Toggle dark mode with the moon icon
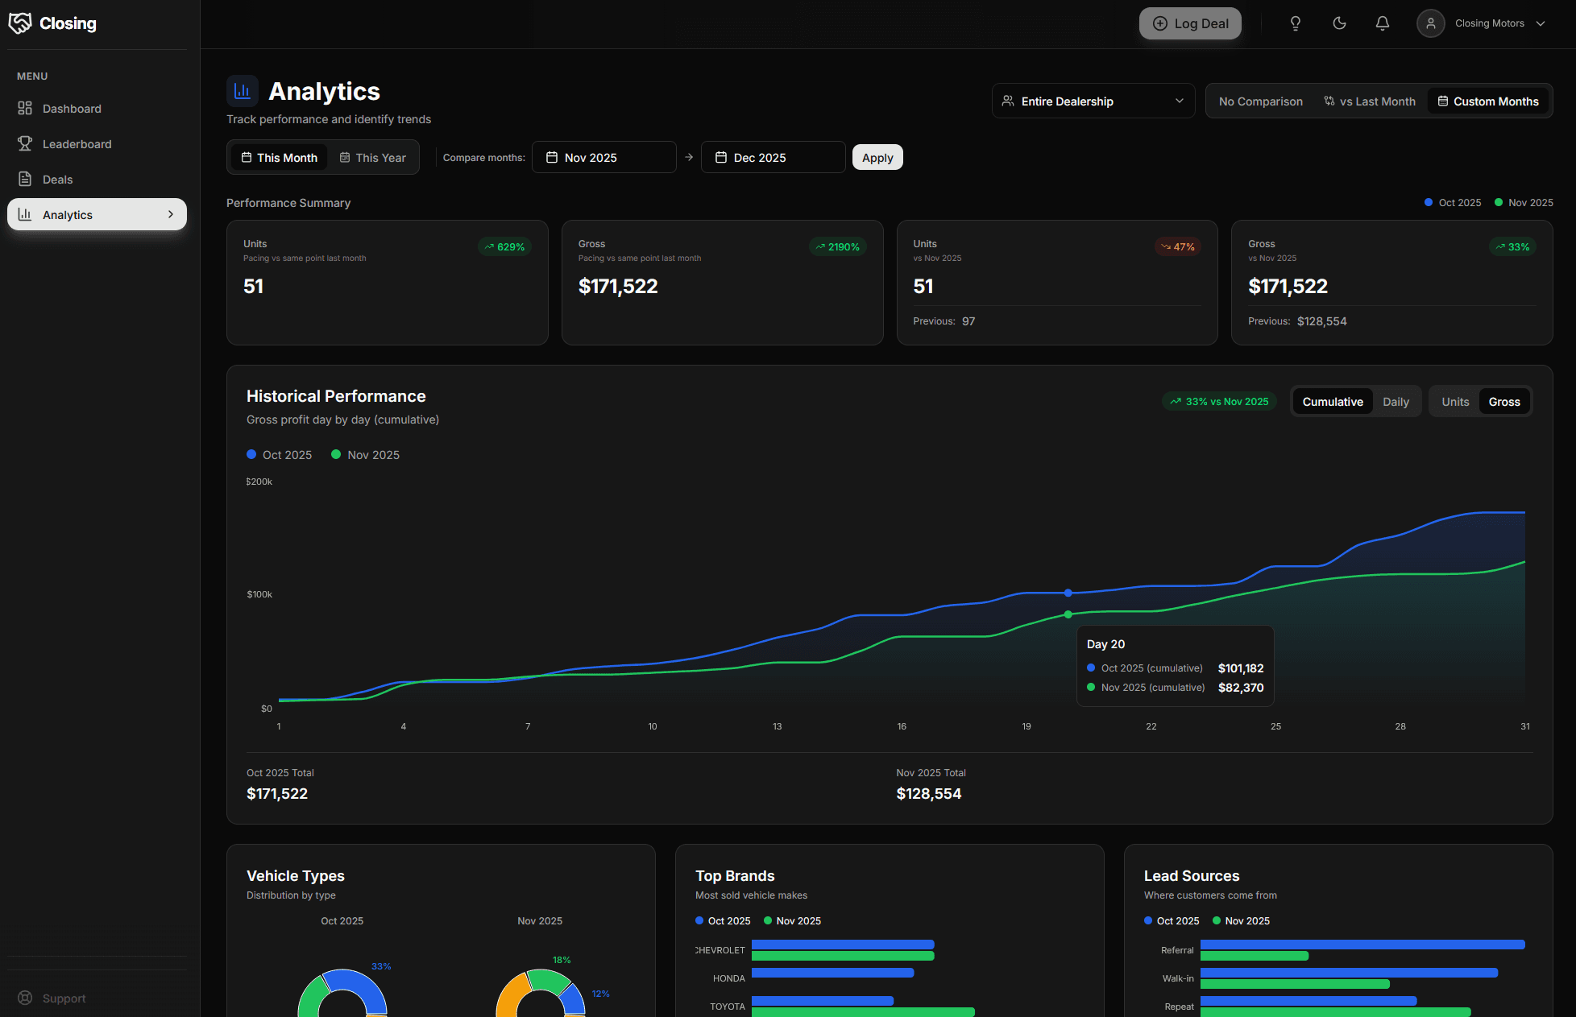This screenshot has width=1576, height=1017. coord(1339,23)
